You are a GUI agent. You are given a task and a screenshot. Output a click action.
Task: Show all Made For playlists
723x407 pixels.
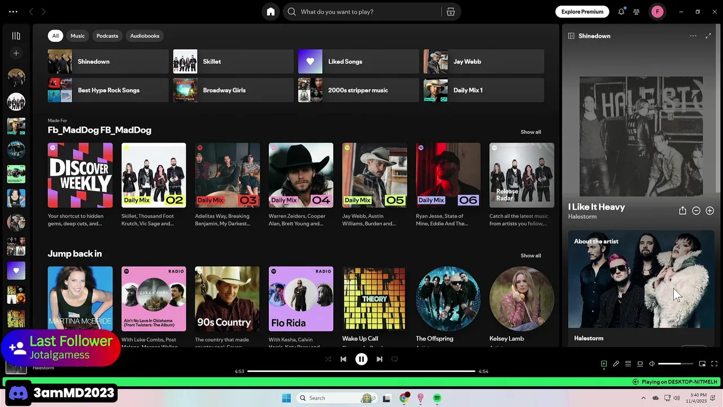(530, 132)
